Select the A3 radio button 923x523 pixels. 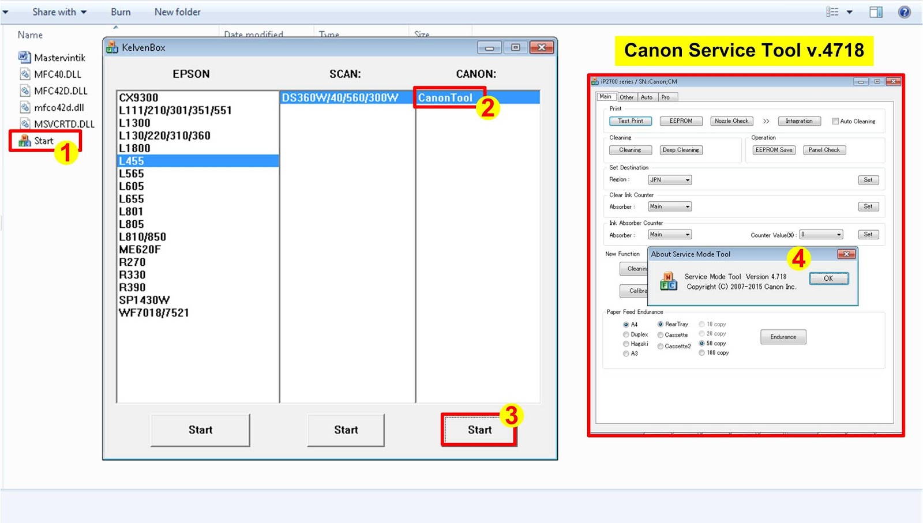626,353
